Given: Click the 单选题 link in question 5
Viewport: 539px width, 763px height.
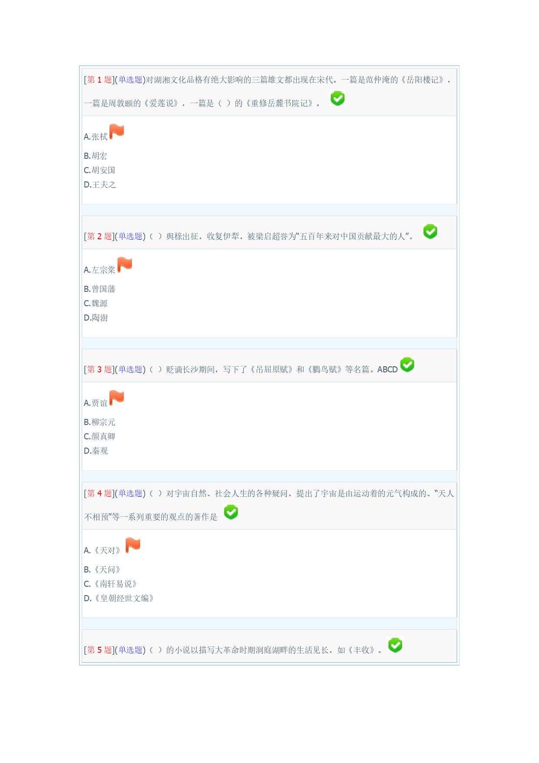Looking at the screenshot, I should pyautogui.click(x=130, y=650).
